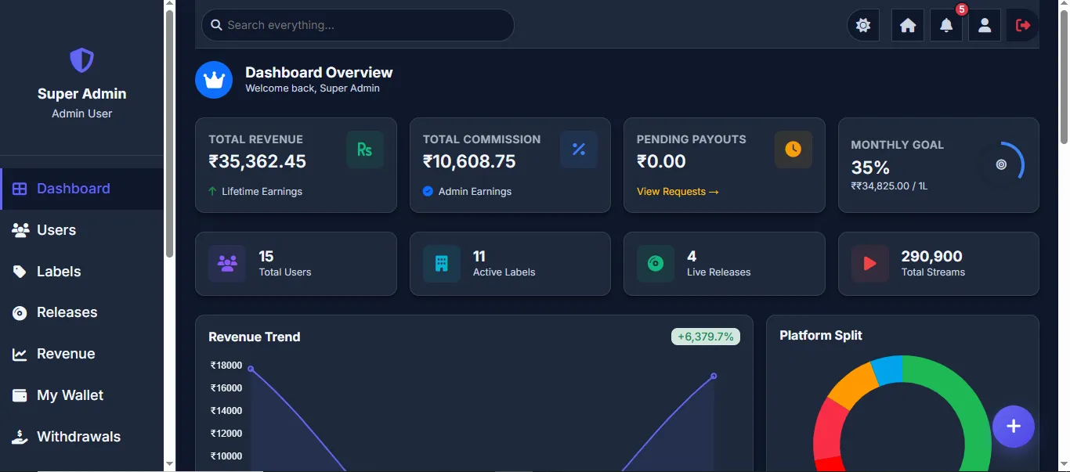1070x472 pixels.
Task: Click the Revenue Trend heading
Action: [x=255, y=337]
